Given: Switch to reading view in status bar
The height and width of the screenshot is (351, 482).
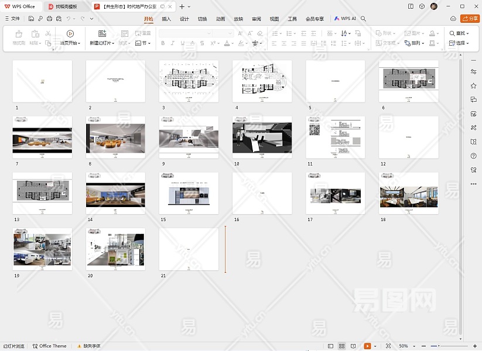Looking at the screenshot, I should click(353, 346).
